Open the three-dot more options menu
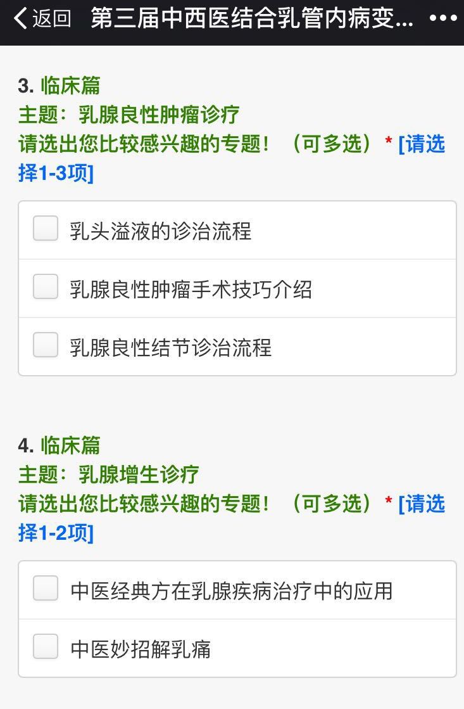 click(x=442, y=18)
